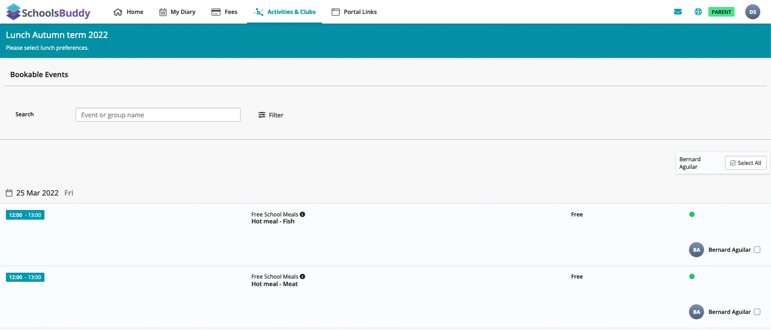Image resolution: width=771 pixels, height=330 pixels.
Task: Tick Bernard Aguilar checkbox for Hot meal - Fish
Action: (757, 250)
